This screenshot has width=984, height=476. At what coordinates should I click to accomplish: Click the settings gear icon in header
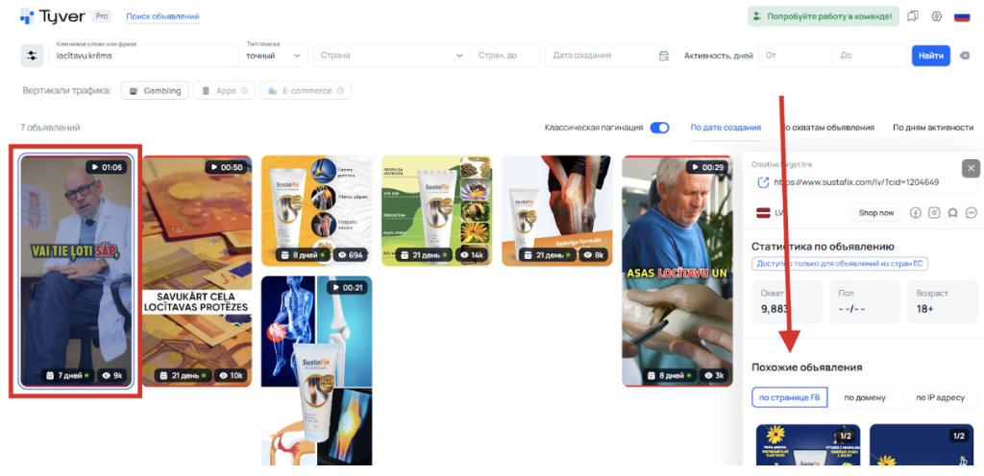pos(937,16)
